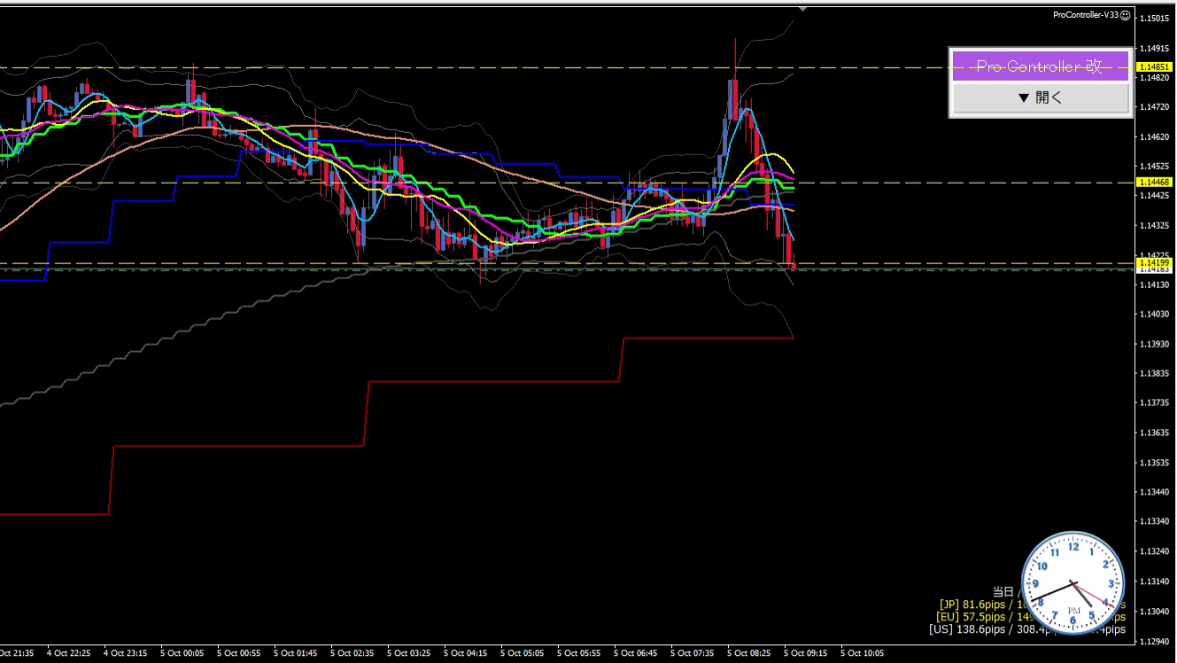
Task: Click the analog clock widget
Action: coord(1073,583)
